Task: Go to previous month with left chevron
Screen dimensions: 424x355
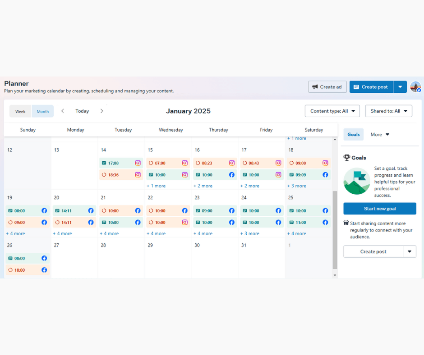Action: pyautogui.click(x=62, y=111)
